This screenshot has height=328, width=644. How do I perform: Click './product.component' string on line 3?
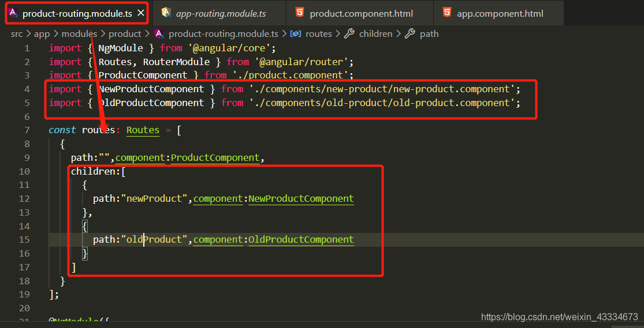pyautogui.click(x=291, y=76)
